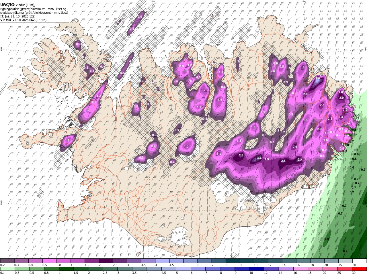Click the '2.1' snowfall value in the east

pyautogui.click(x=322, y=105)
